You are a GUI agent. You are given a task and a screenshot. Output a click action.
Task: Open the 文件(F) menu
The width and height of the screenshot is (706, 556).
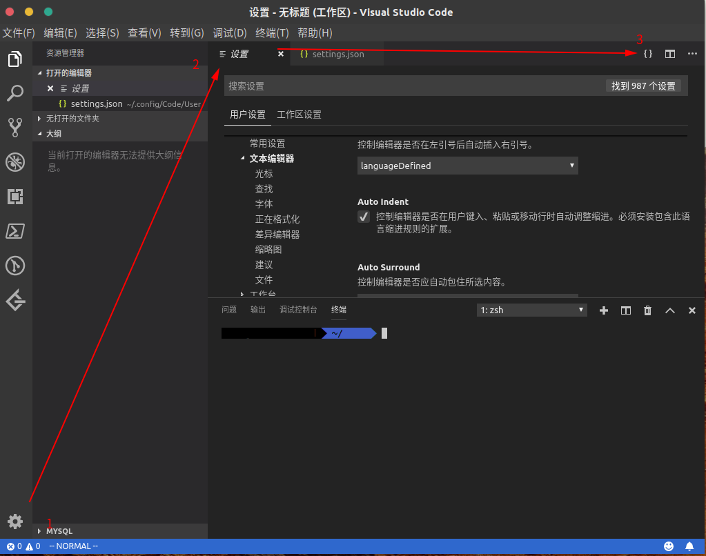[19, 33]
